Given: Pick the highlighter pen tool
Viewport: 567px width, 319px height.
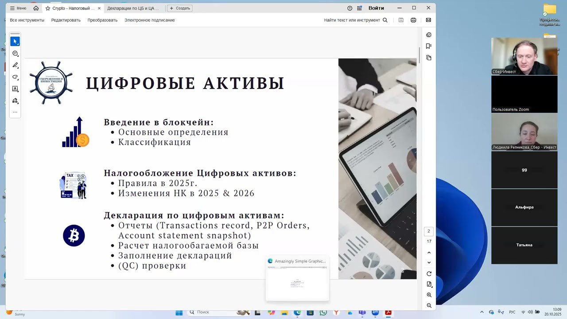Looking at the screenshot, I should pyautogui.click(x=15, y=65).
